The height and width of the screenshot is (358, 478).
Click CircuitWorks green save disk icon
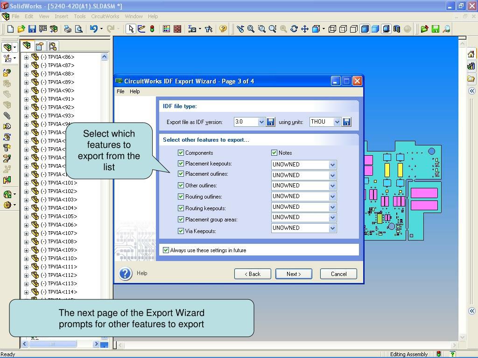pyautogui.click(x=436, y=29)
